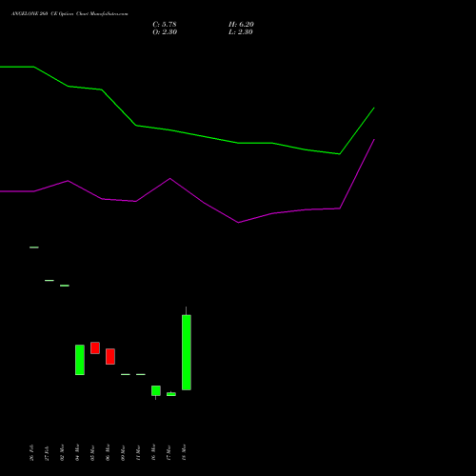This screenshot has height=476, width=476.
Task: Select the green candle for 04 Mar
Action: 80,360
